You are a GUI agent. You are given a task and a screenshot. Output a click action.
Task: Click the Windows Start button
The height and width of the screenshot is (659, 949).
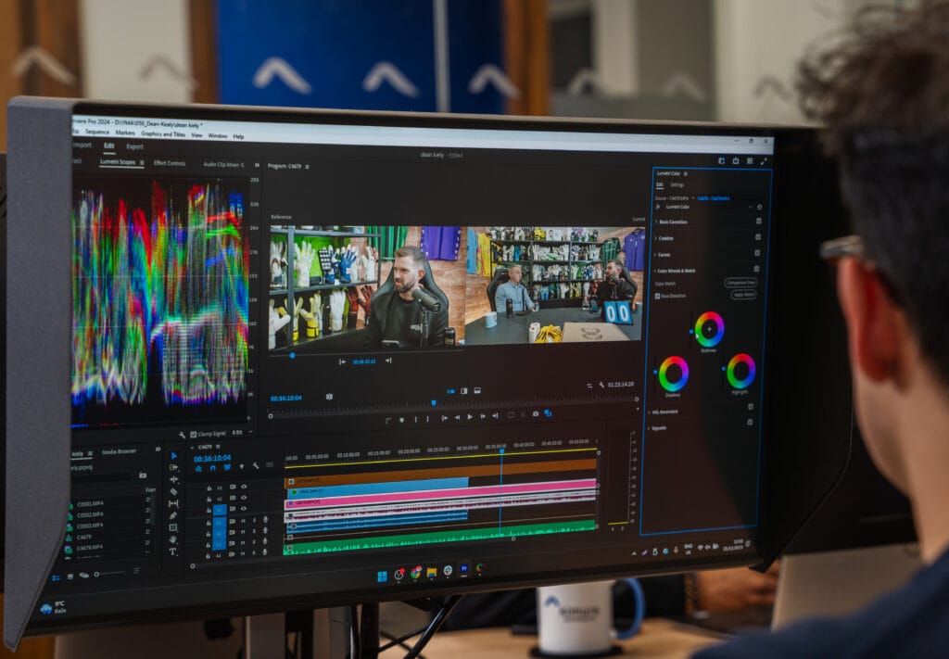click(x=382, y=576)
